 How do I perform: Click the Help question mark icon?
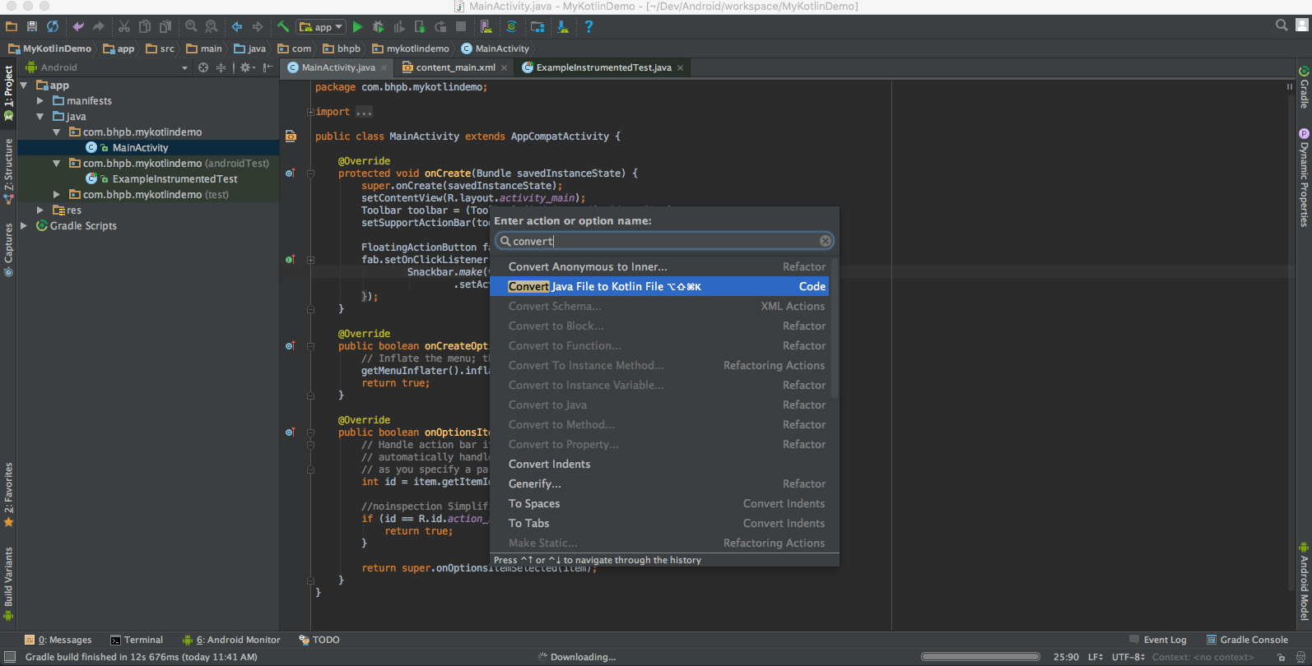click(589, 26)
